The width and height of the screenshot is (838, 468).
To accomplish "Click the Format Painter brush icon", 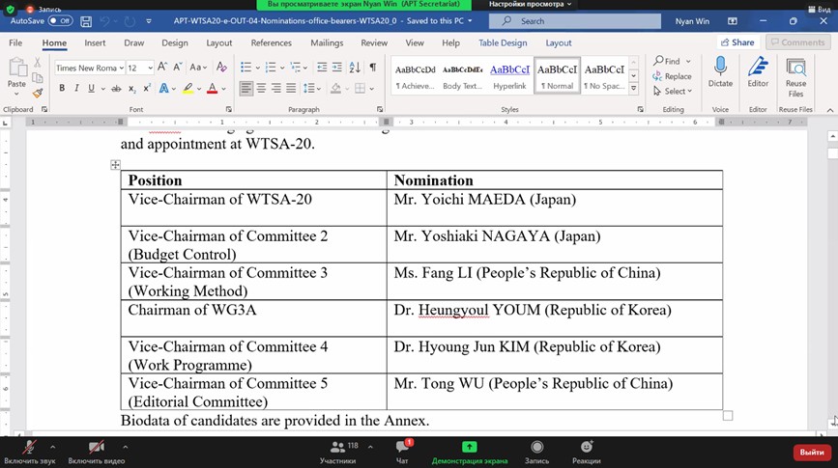I will 38,93.
